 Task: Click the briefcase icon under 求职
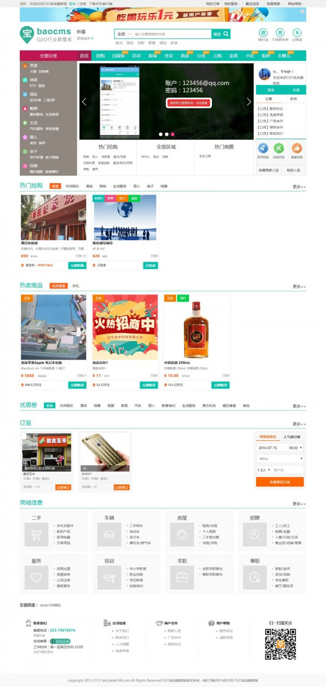(x=182, y=577)
